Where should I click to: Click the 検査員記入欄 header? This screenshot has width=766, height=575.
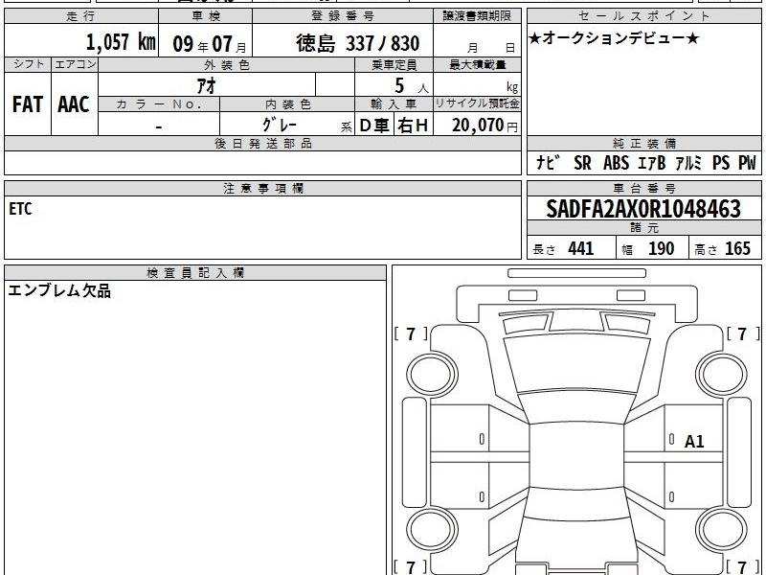point(195,273)
